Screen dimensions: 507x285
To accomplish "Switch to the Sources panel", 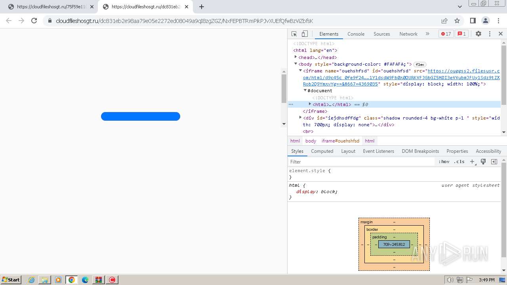I will pyautogui.click(x=382, y=34).
